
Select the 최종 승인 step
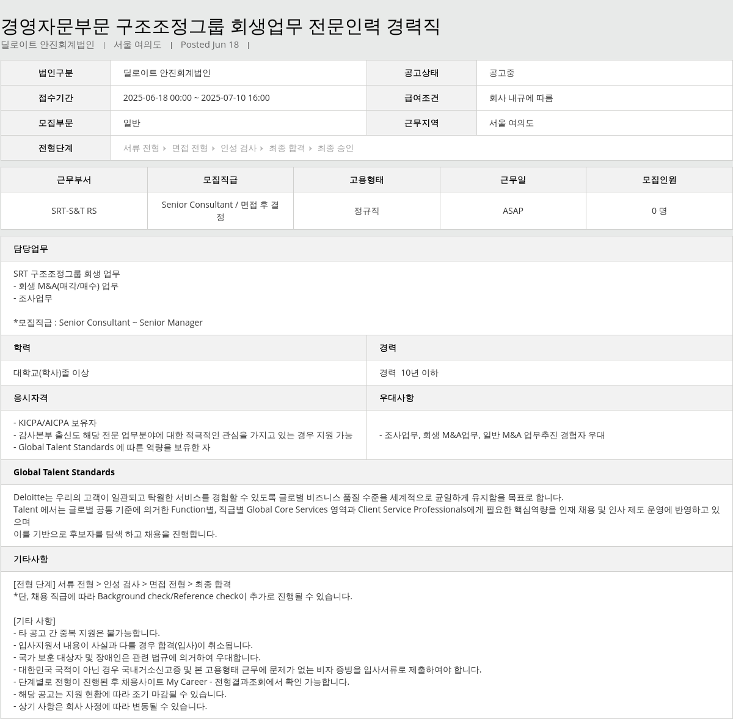[335, 148]
